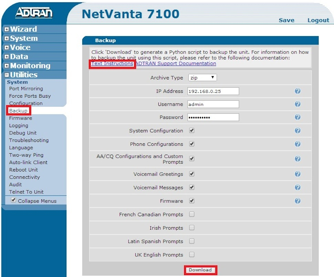
Task: Click the help icon next to IP Address
Action: [x=298, y=91]
